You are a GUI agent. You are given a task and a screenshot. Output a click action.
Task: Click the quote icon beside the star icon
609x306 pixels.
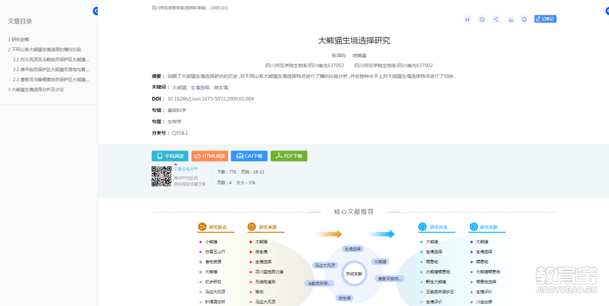pyautogui.click(x=467, y=19)
